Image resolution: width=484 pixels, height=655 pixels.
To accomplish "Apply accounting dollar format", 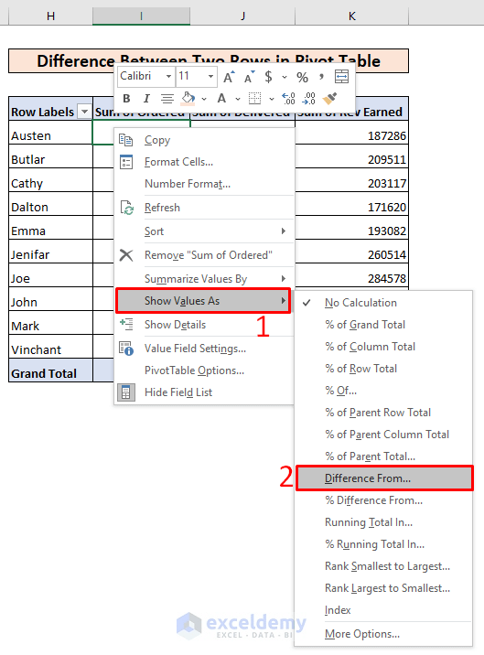I will click(268, 77).
